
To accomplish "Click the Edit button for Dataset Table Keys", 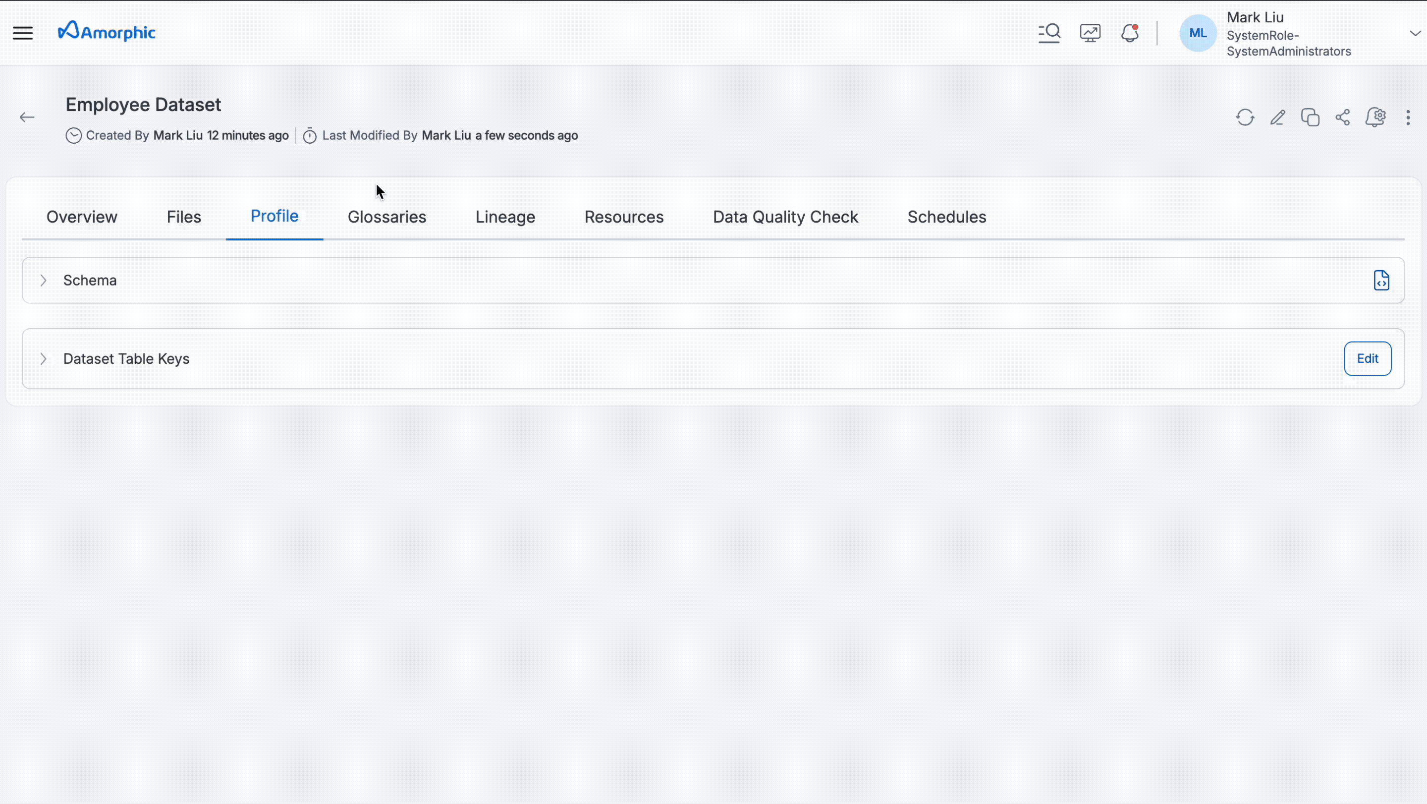I will click(x=1368, y=358).
